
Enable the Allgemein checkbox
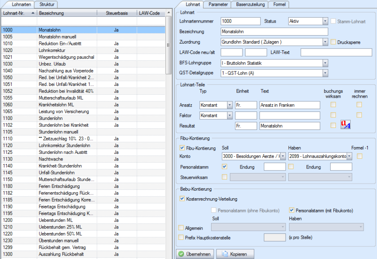coord(181,228)
